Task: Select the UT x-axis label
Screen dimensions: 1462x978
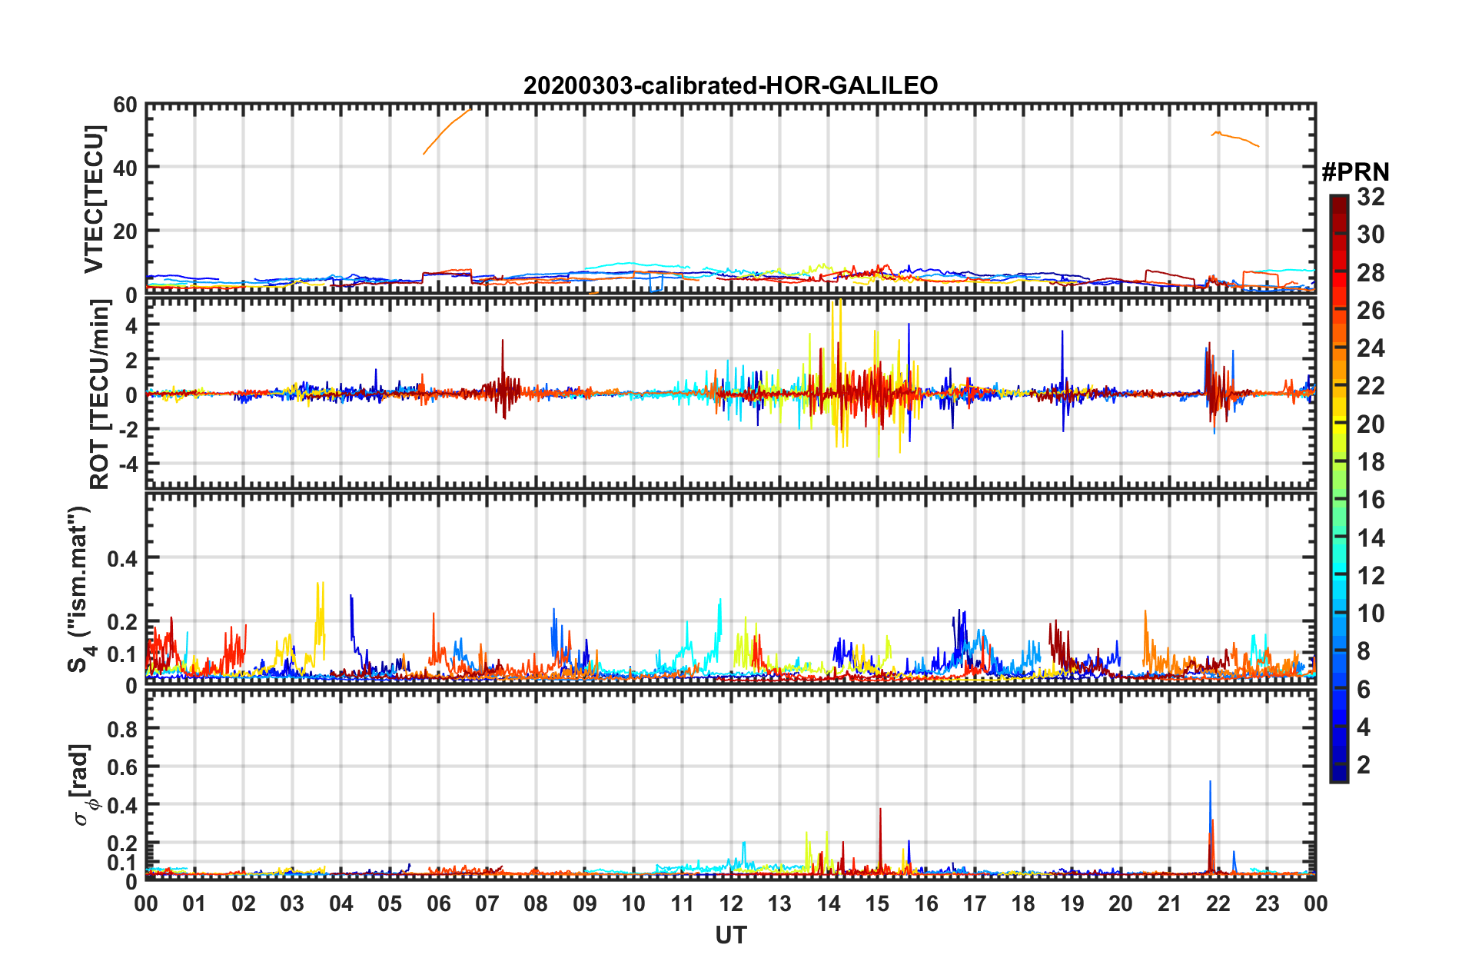Action: click(x=730, y=935)
